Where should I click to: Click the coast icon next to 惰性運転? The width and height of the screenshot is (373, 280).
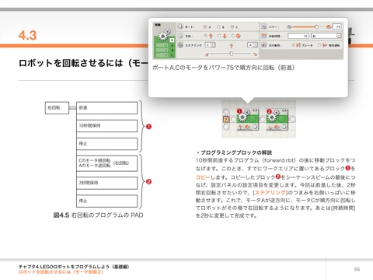coord(325,45)
